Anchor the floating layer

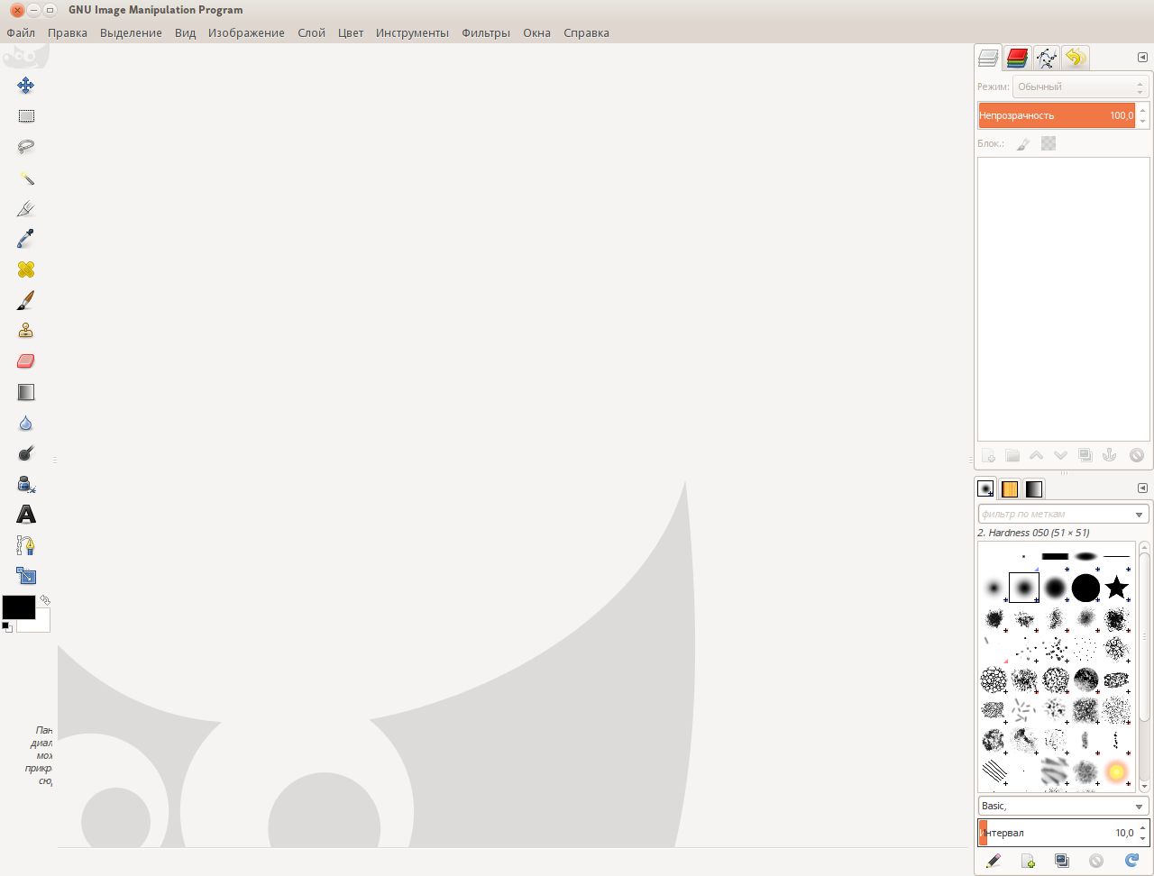pyautogui.click(x=1110, y=456)
